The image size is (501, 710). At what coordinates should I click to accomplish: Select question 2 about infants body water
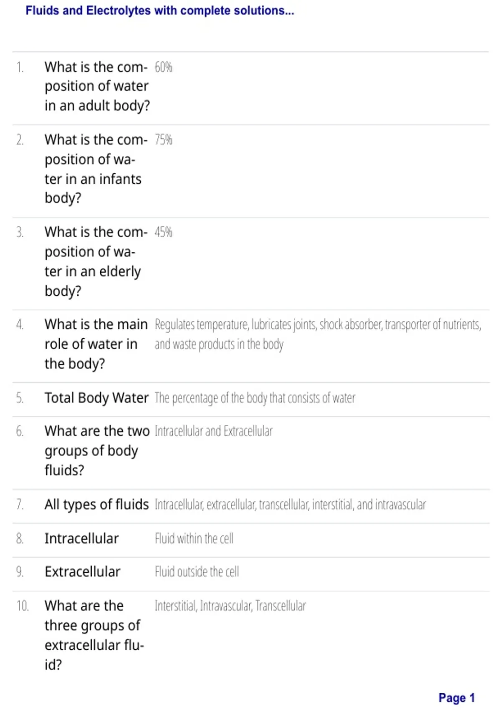pyautogui.click(x=96, y=169)
